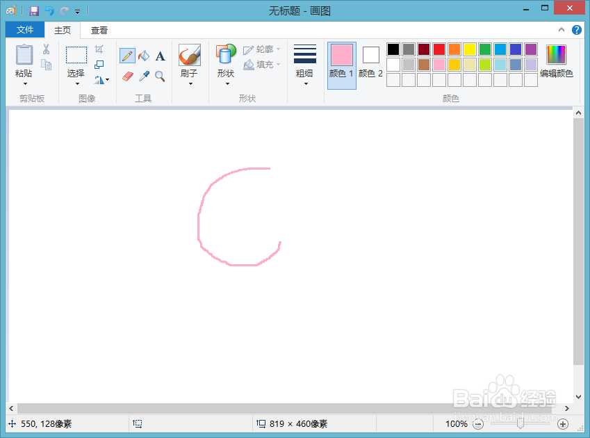Switch to the 查看 view tab
590x438 pixels.
(99, 30)
